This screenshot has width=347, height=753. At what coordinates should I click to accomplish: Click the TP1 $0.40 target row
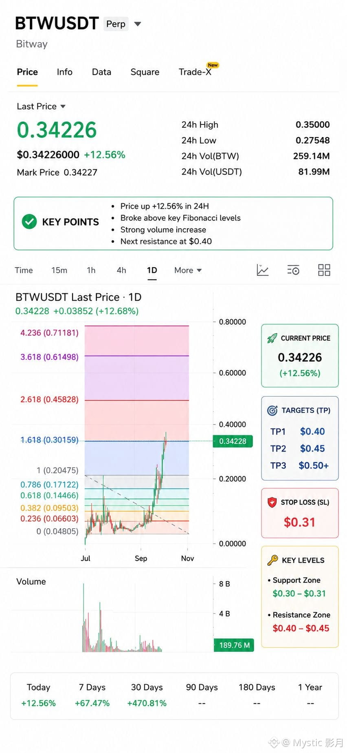click(298, 432)
